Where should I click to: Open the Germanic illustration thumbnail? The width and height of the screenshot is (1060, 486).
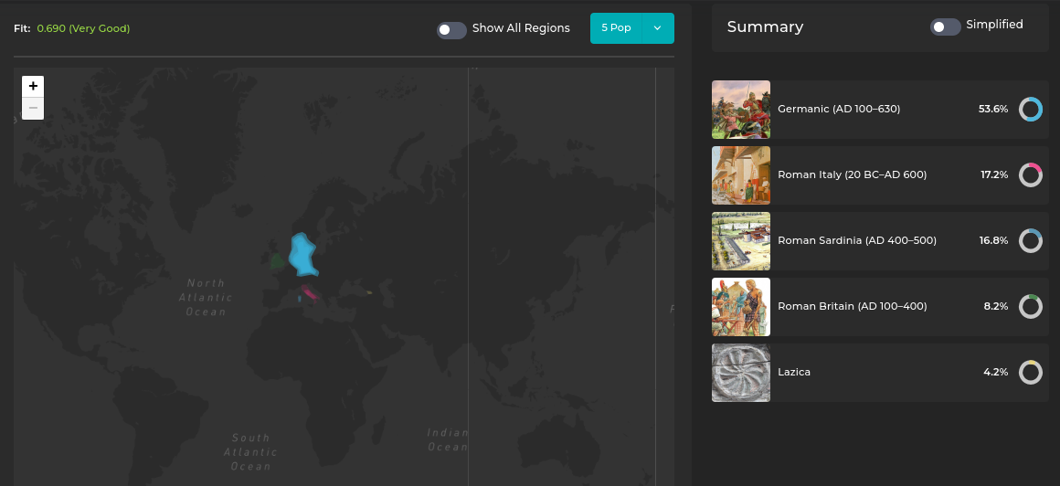coord(741,110)
